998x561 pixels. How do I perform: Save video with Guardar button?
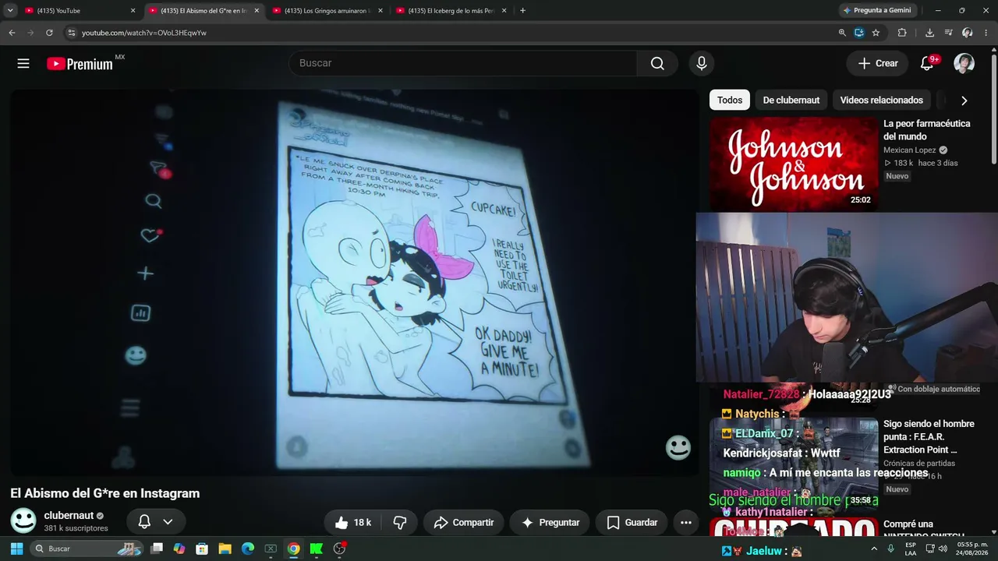(x=632, y=523)
